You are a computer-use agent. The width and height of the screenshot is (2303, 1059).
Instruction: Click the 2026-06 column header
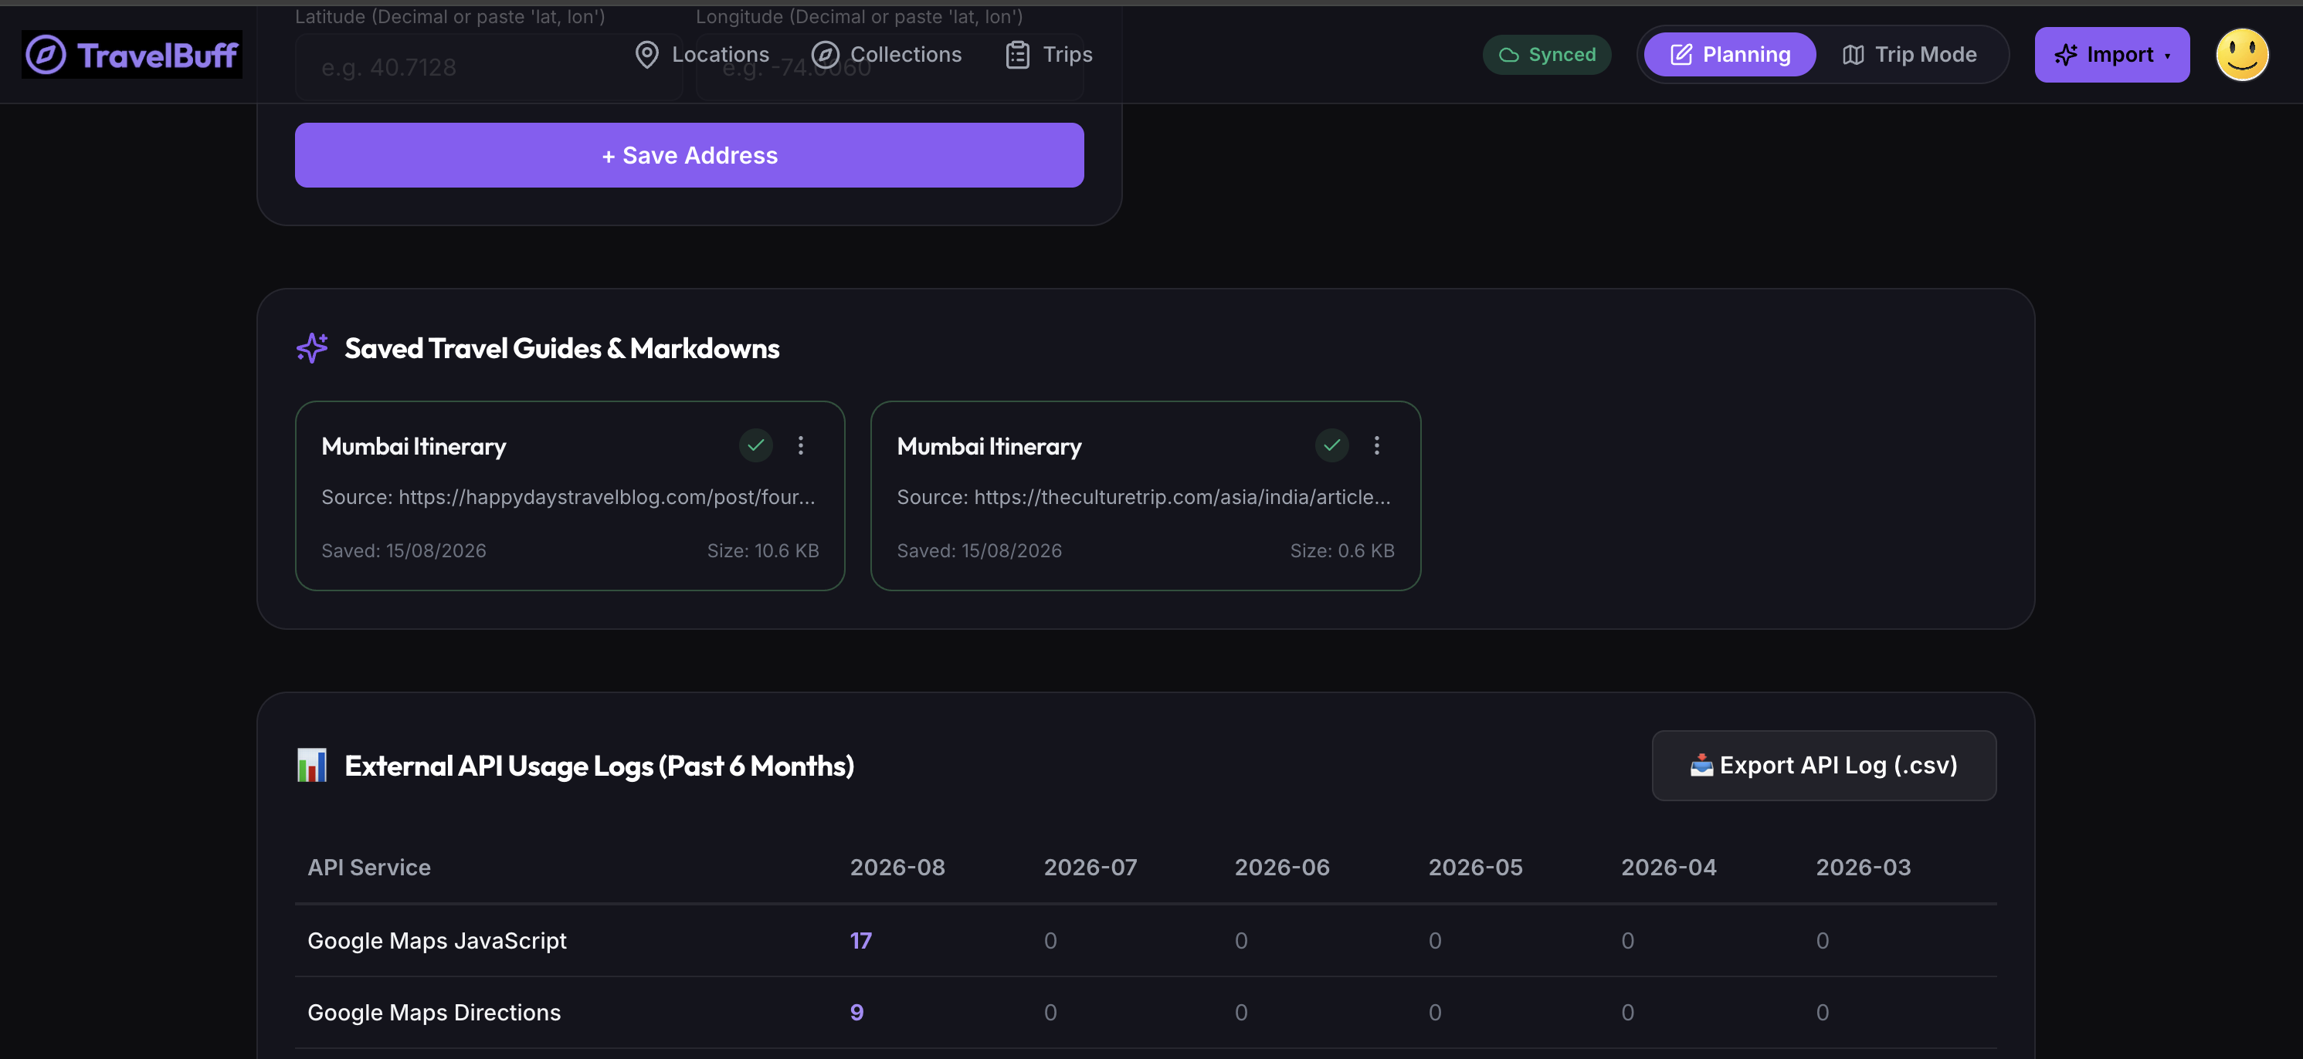pos(1282,867)
